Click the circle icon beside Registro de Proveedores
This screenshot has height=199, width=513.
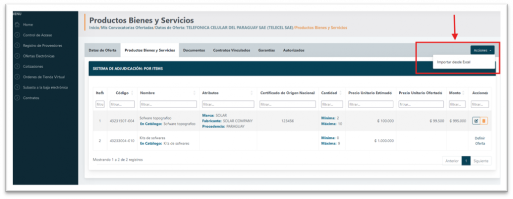18,45
